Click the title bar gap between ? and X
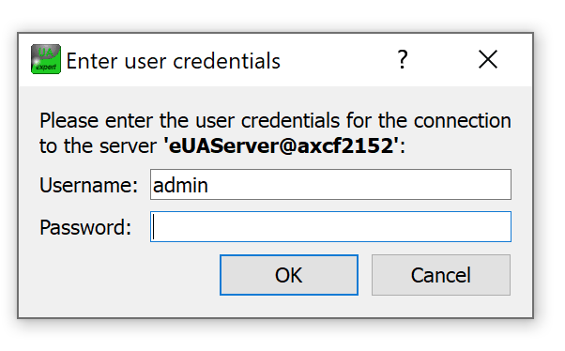565x351 pixels. coord(445,60)
